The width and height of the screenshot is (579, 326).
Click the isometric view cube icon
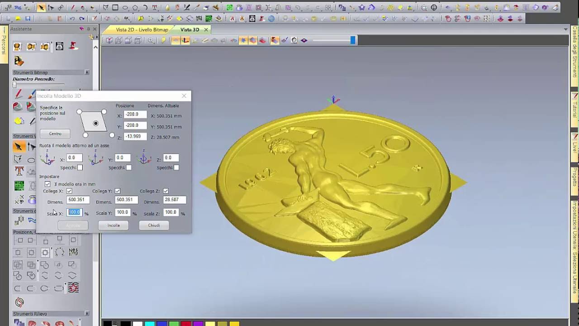click(x=109, y=40)
